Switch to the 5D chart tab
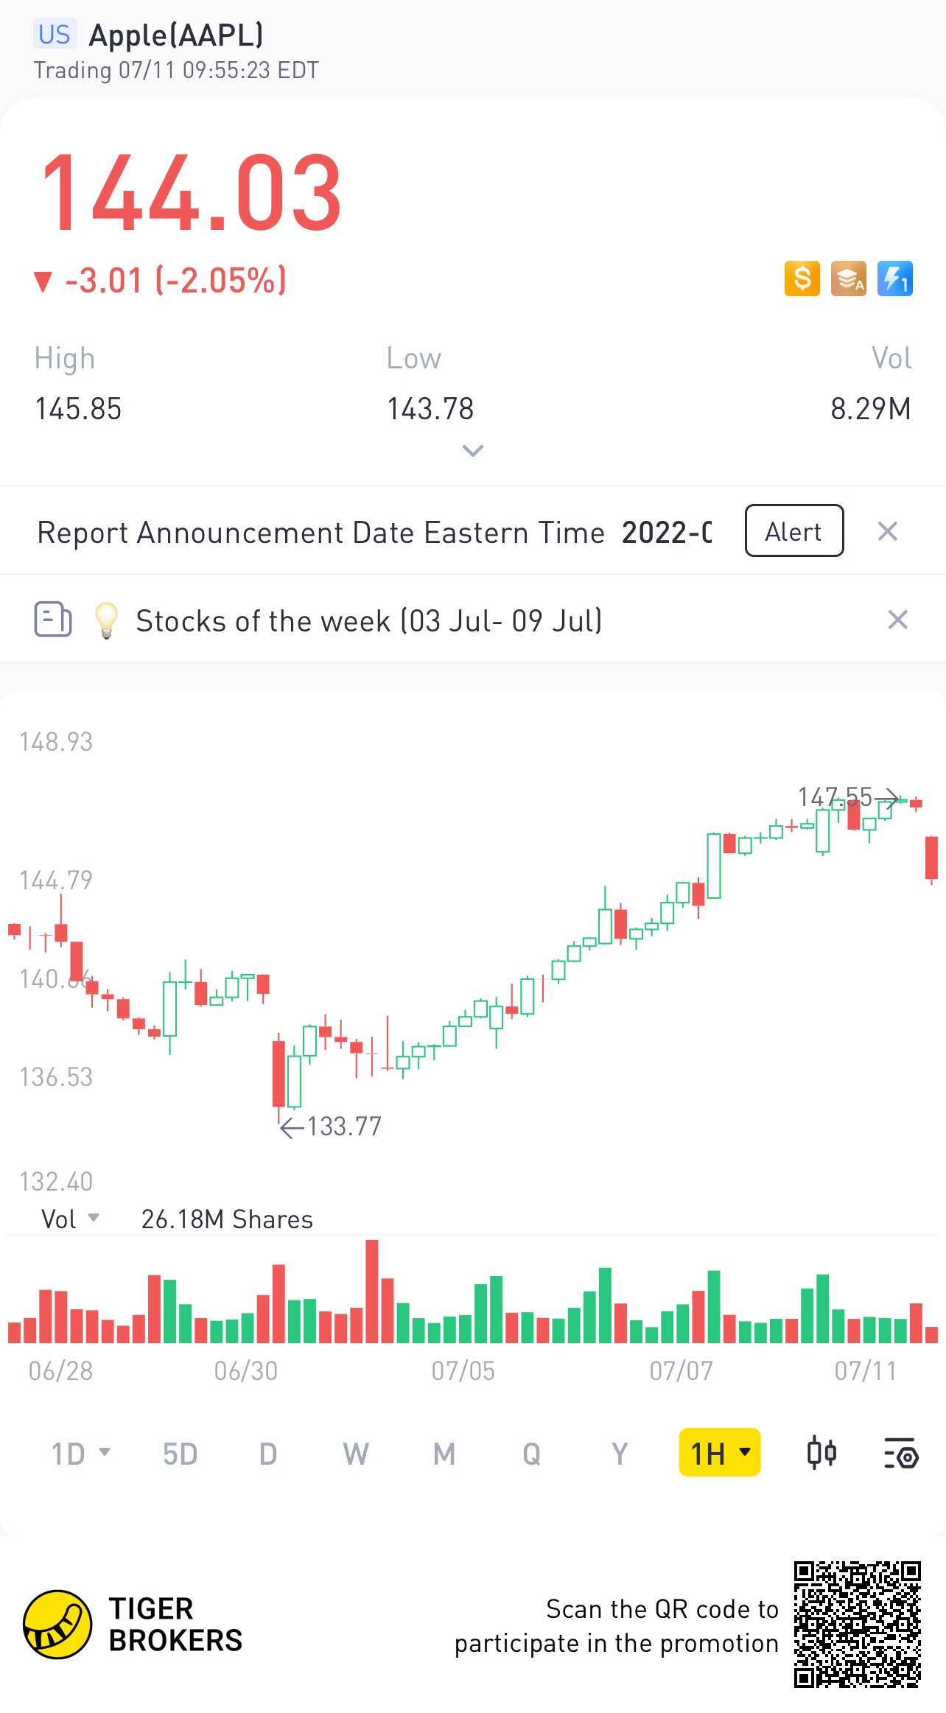This screenshot has width=946, height=1713. coord(180,1454)
